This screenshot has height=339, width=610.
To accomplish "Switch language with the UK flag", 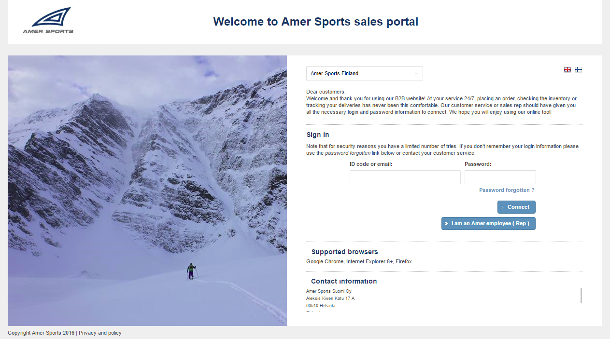I will 567,70.
